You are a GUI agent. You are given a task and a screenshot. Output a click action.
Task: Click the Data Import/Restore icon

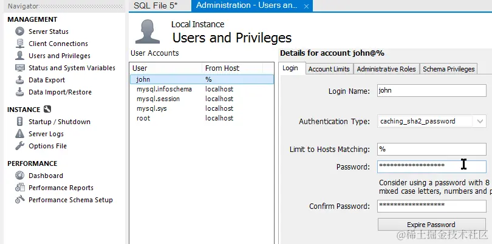tap(19, 92)
